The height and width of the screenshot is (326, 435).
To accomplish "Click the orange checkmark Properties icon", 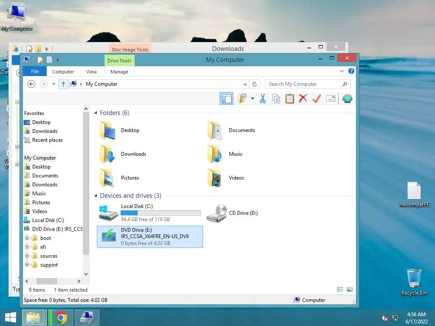I will coord(316,98).
